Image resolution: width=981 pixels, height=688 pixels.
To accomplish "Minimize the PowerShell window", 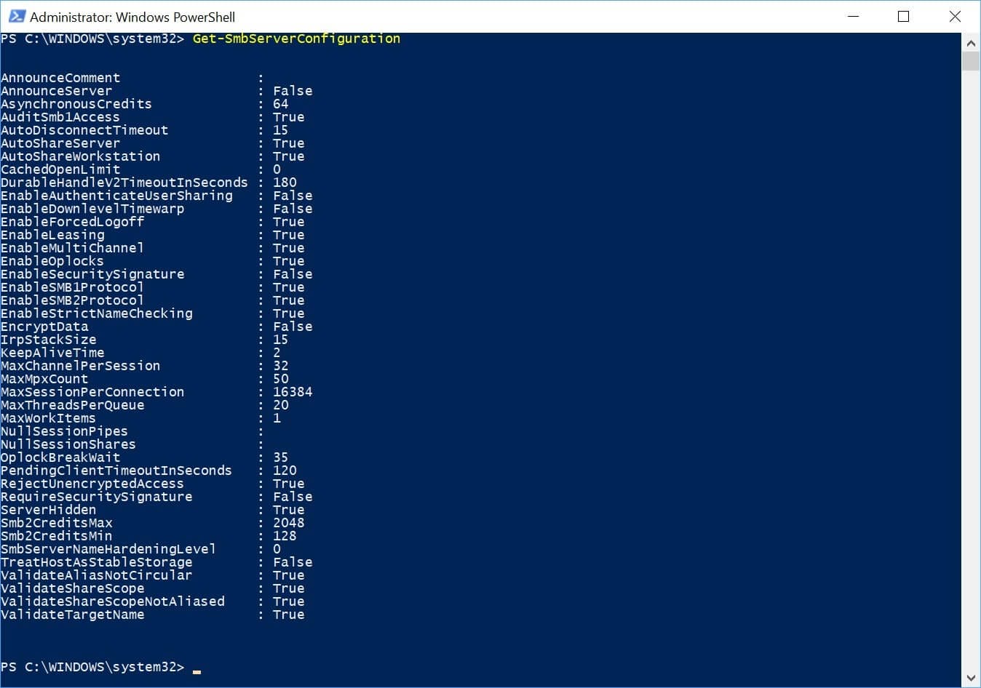I will coord(853,16).
